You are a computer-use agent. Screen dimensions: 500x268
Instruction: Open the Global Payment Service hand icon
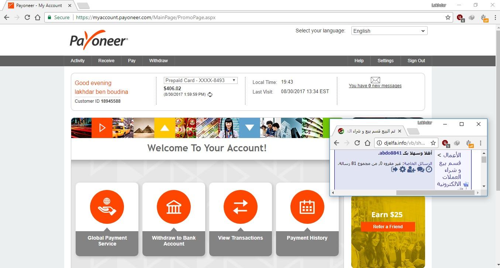click(107, 207)
